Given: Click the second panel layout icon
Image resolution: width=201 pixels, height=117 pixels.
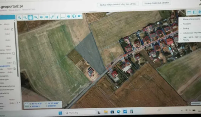Looking at the screenshot, I should (x=195, y=12).
